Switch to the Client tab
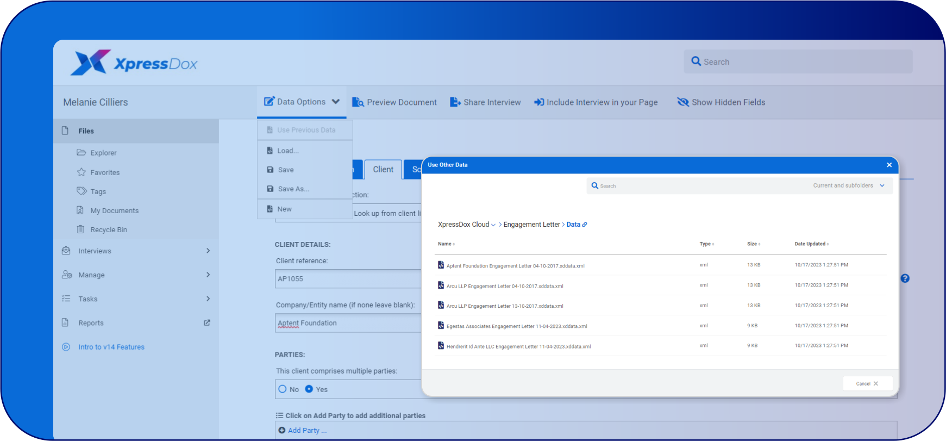This screenshot has width=946, height=441. coord(383,170)
